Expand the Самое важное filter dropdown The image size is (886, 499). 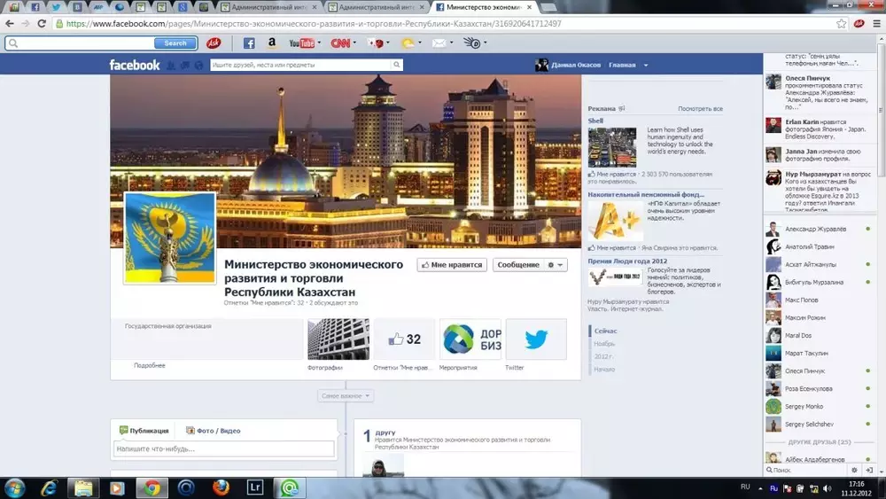[x=346, y=396]
